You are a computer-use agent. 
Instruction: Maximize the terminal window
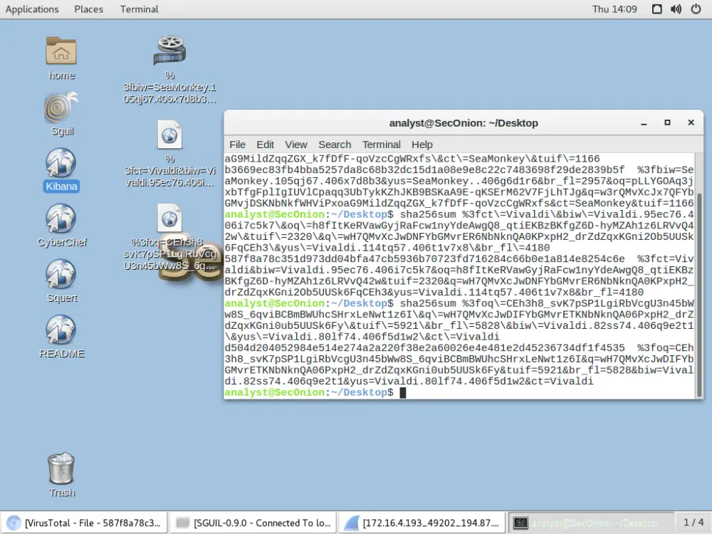(667, 122)
